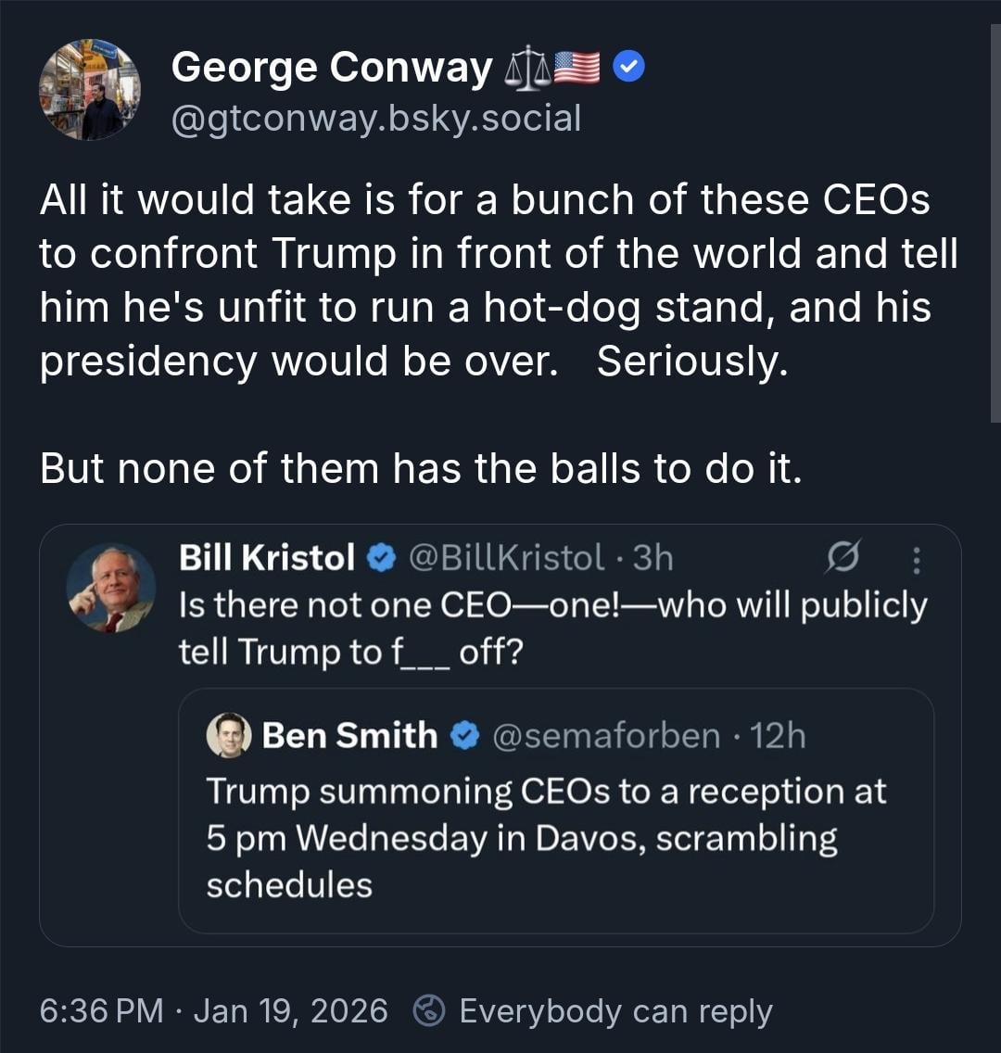
Task: Open Ben Smith's quoted tweet about Davos
Action: click(545, 838)
